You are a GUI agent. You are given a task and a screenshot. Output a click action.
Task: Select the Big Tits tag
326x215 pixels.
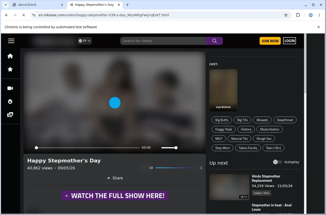coord(242,120)
